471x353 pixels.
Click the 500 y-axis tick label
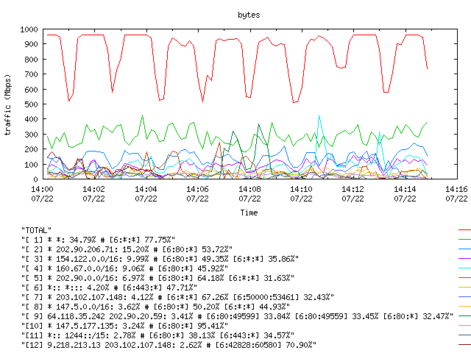coord(31,104)
